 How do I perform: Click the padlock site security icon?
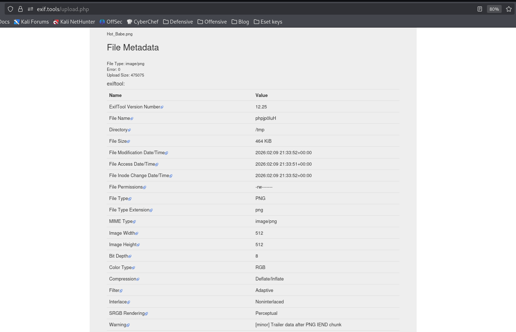point(20,9)
